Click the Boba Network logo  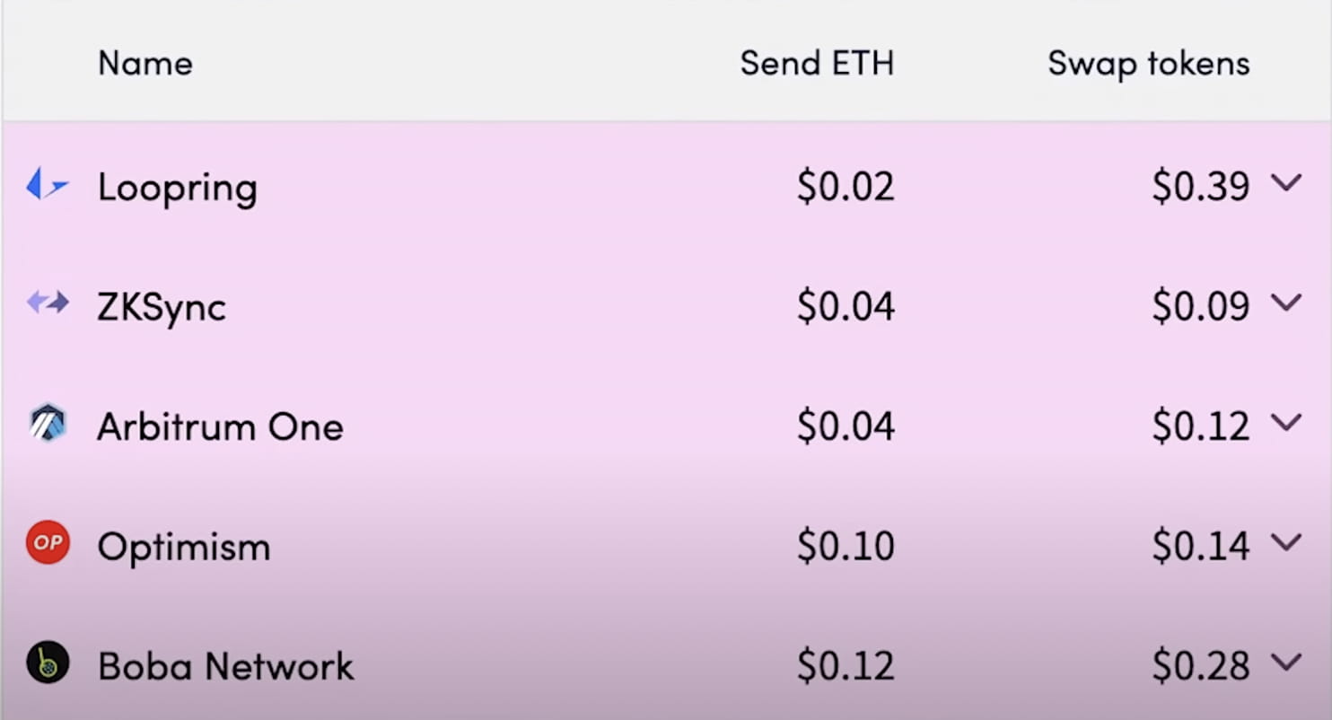click(47, 665)
